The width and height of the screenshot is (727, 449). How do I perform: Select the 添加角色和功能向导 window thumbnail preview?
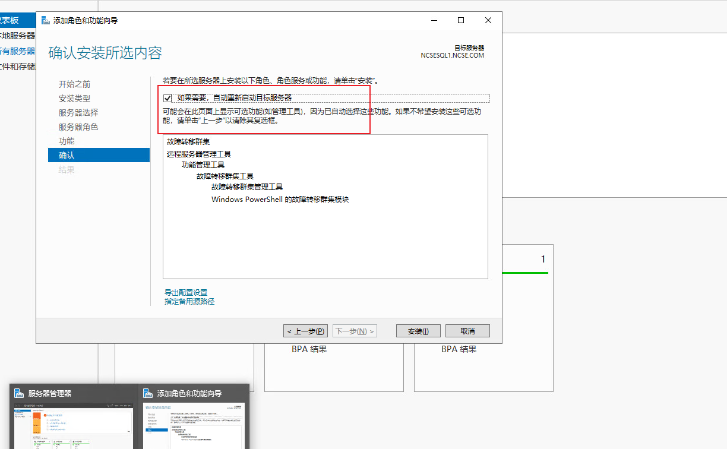tap(194, 426)
